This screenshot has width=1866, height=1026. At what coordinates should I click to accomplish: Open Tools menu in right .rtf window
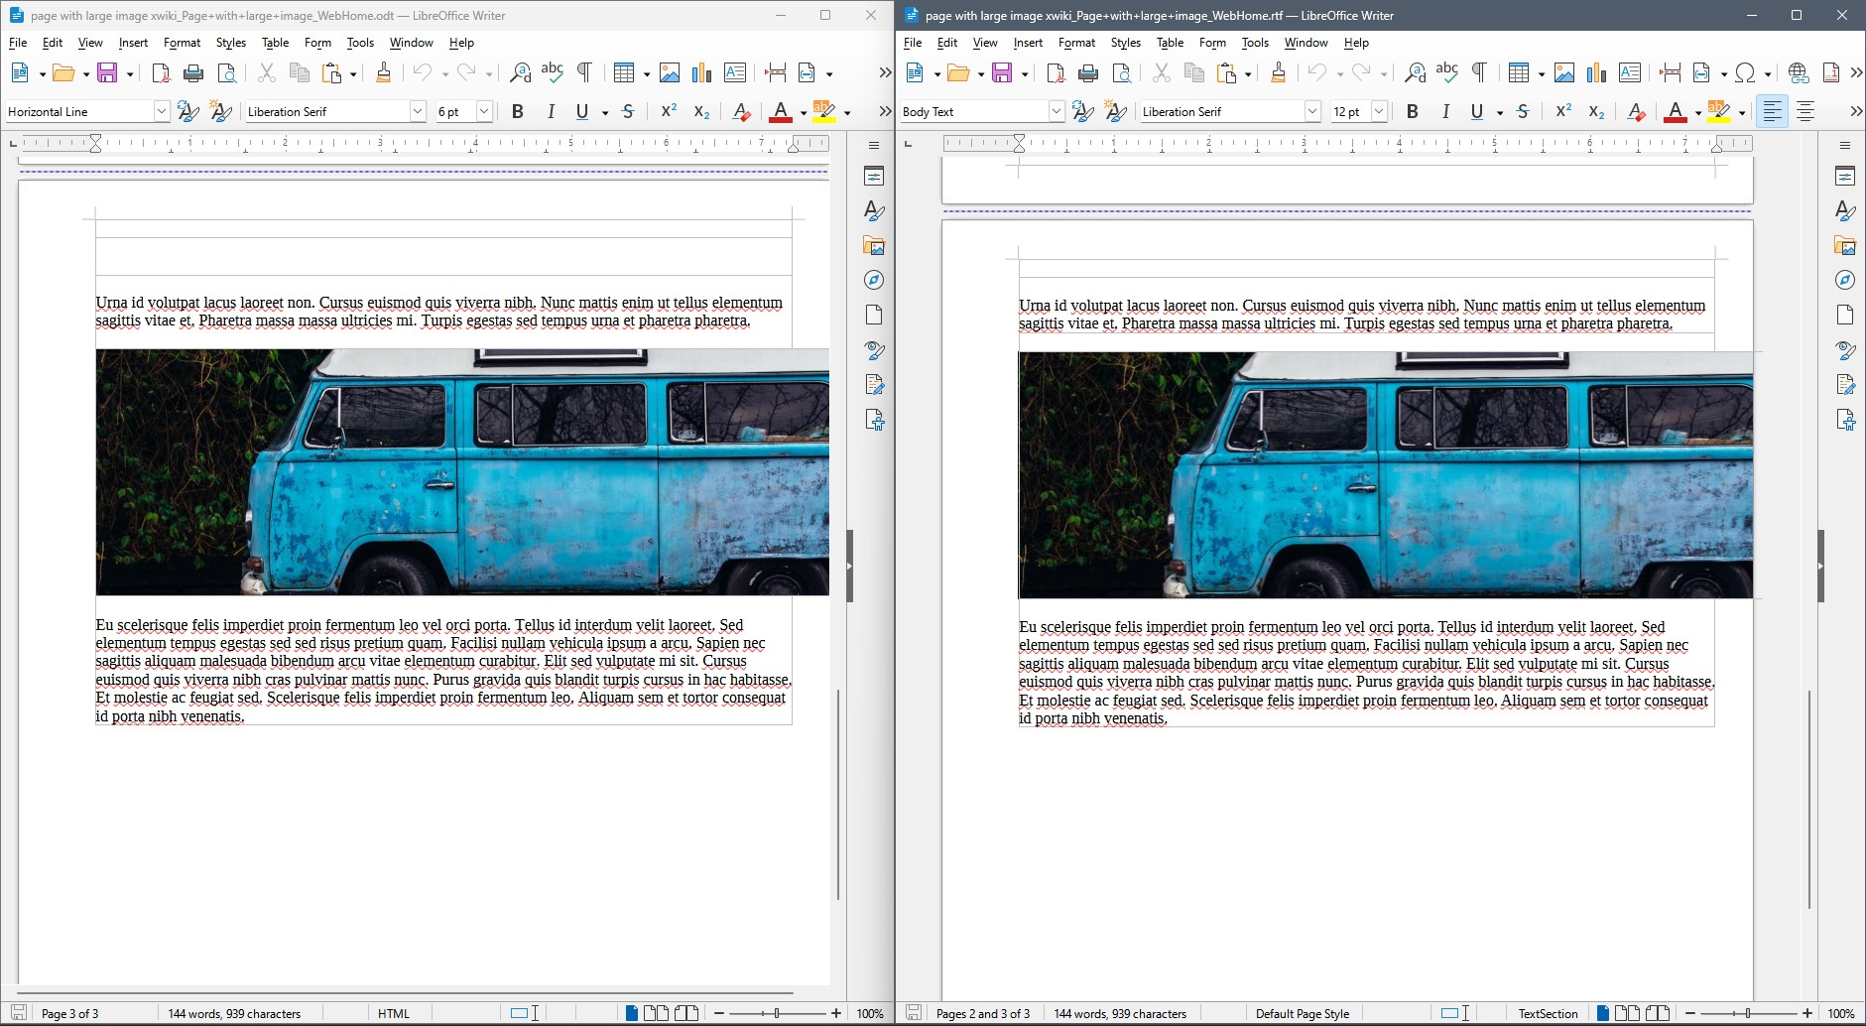pos(1255,43)
